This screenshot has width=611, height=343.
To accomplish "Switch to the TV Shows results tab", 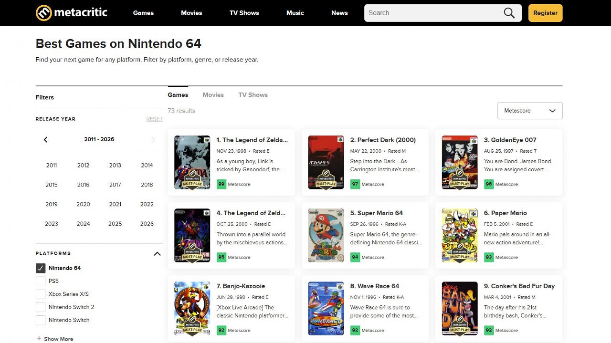I will (x=253, y=95).
